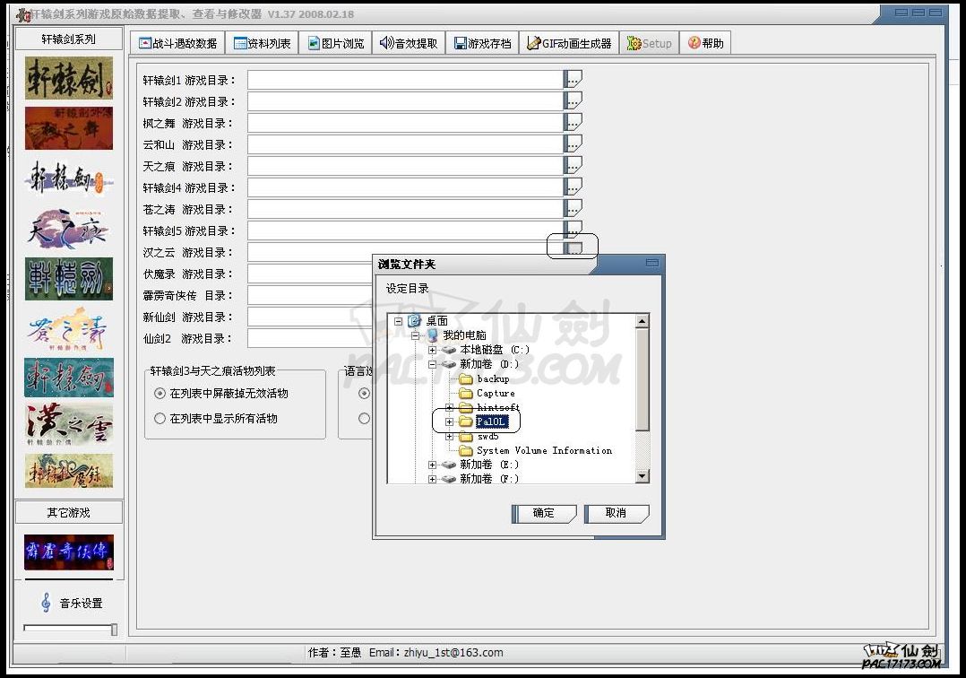Open the GIF动画生成器 tab
Image resolution: width=966 pixels, height=678 pixels.
pos(569,43)
